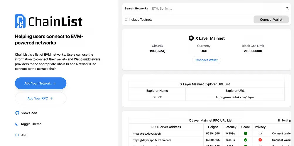
Task: Click the RPC Server Address column header
Action: (x=166, y=127)
